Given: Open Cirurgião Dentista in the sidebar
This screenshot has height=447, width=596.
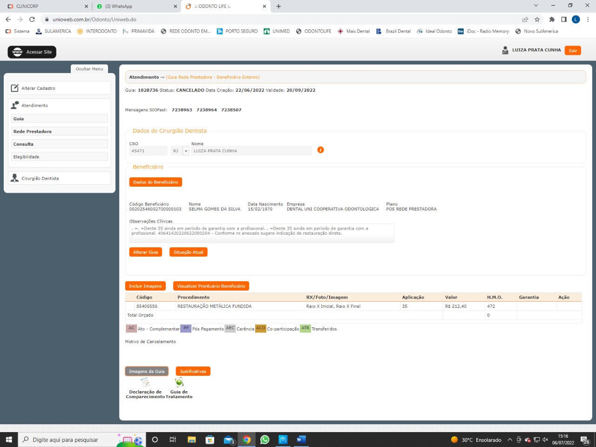Looking at the screenshot, I should 60,178.
